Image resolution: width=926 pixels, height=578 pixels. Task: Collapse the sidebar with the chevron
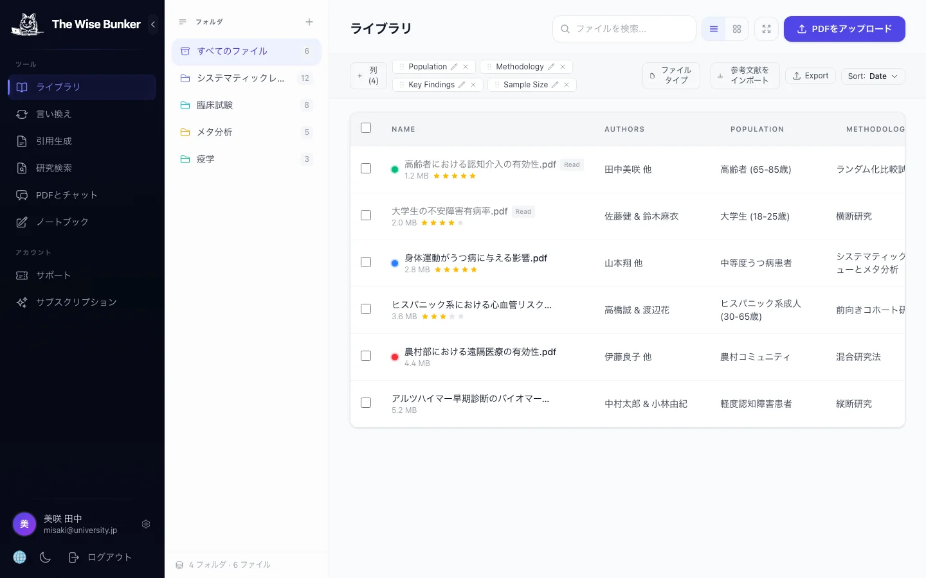153,24
